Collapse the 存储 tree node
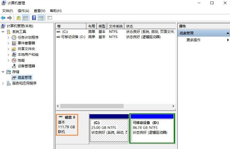The height and width of the screenshot is (149, 230). [3, 72]
